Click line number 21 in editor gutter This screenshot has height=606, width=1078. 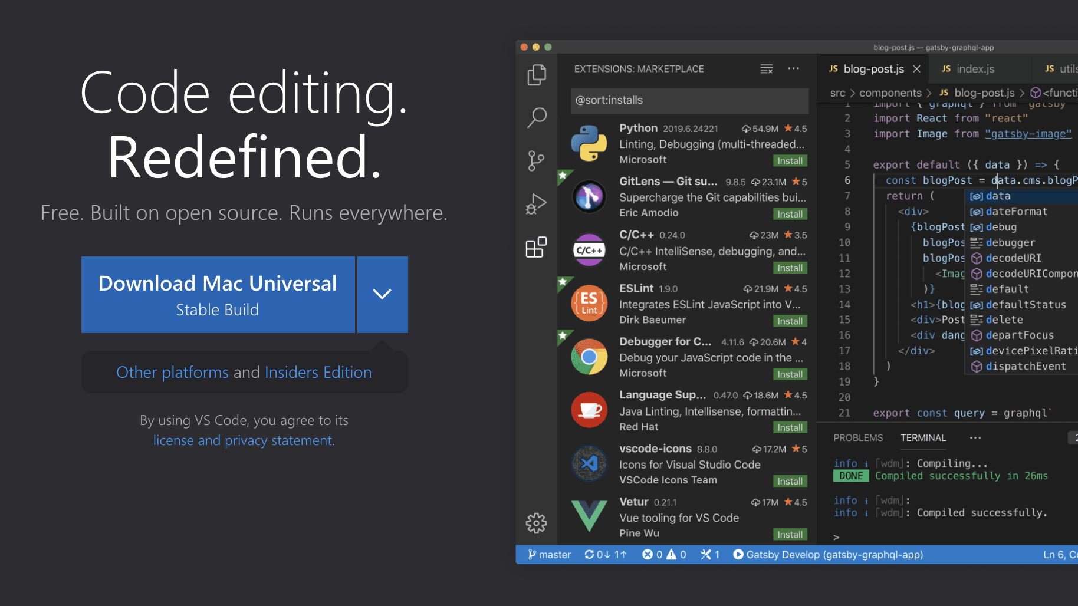pyautogui.click(x=844, y=413)
